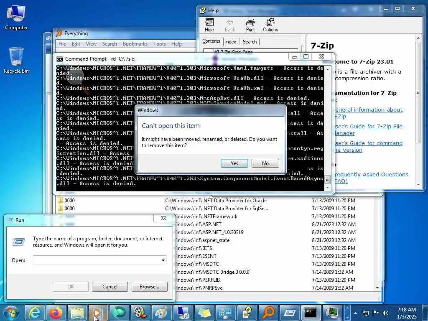Image resolution: width=428 pixels, height=321 pixels.
Task: Open the Bookmarks menu in Everything
Action: coord(135,43)
